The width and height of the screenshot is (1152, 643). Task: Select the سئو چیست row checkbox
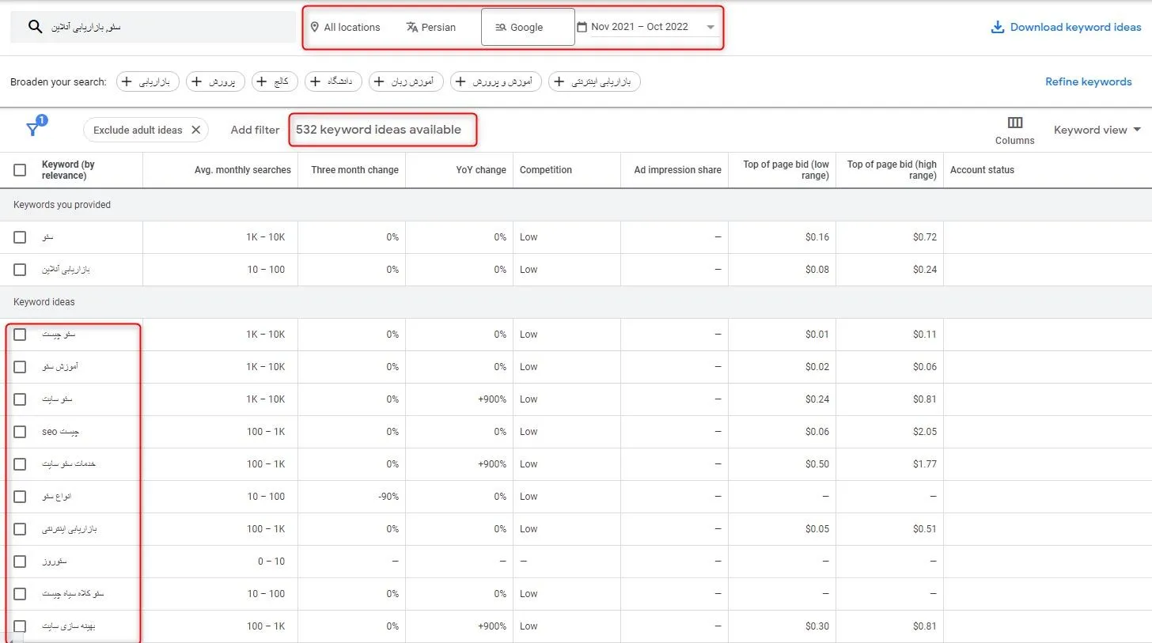[20, 335]
